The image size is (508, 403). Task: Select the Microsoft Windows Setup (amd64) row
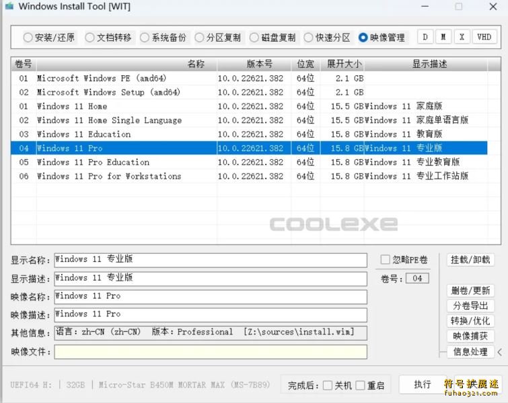[x=249, y=92]
